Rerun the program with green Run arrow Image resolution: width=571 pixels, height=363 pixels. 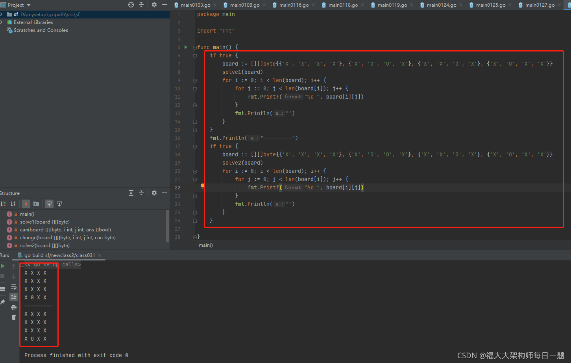click(3, 266)
